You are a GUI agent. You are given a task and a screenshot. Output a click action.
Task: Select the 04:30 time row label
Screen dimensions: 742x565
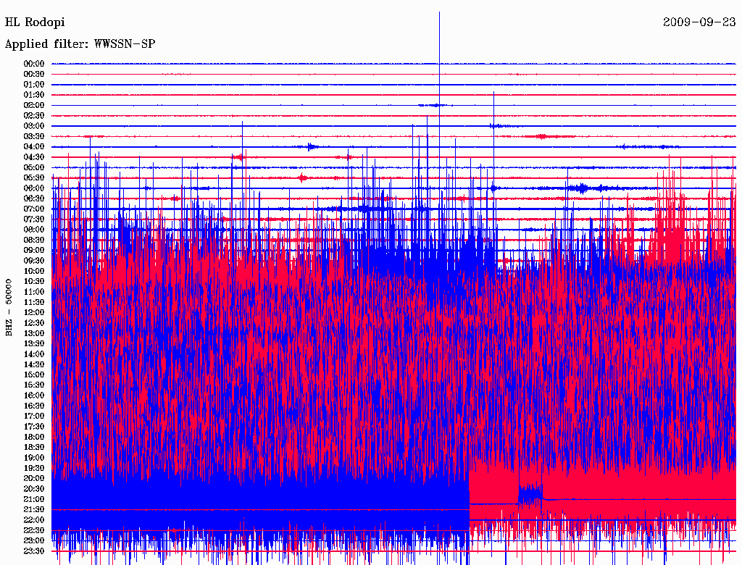(34, 157)
